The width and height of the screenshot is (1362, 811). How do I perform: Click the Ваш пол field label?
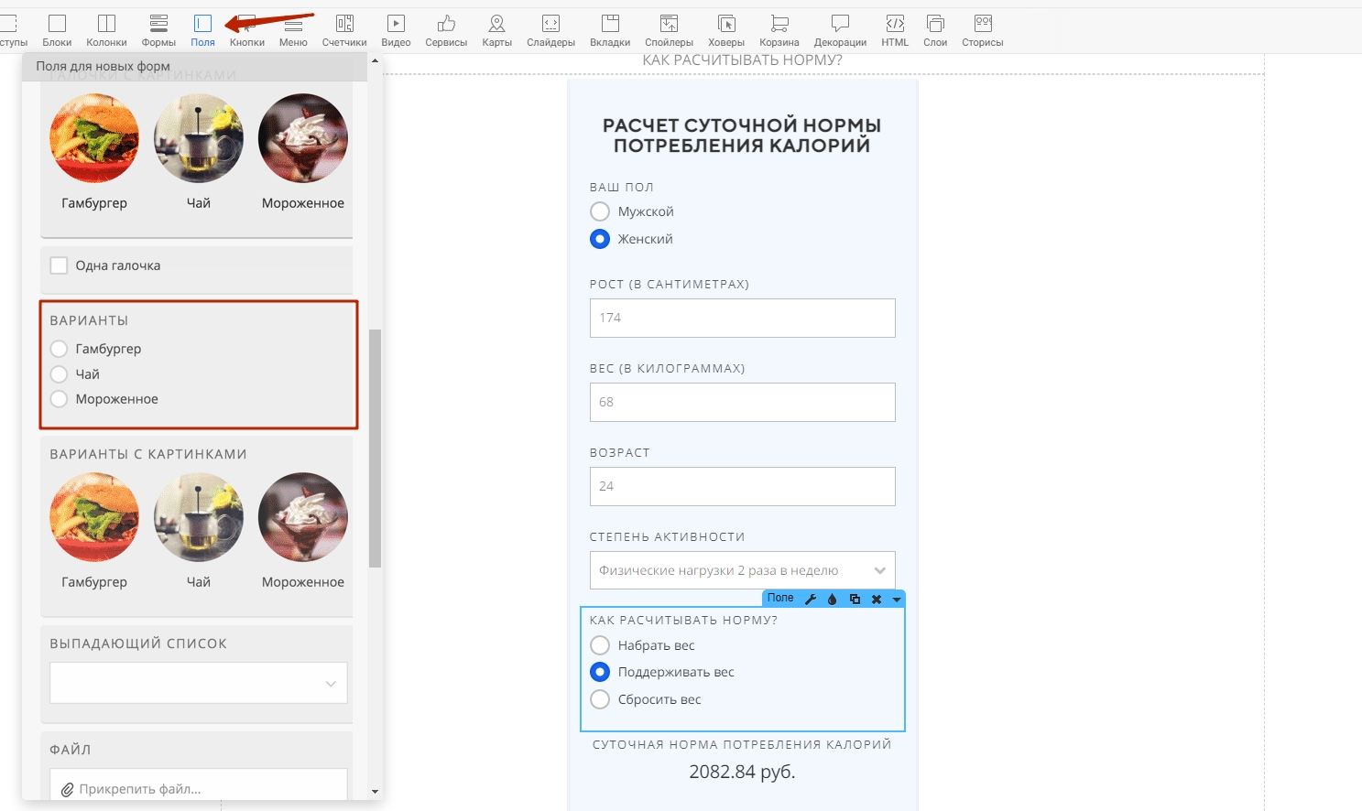point(622,187)
